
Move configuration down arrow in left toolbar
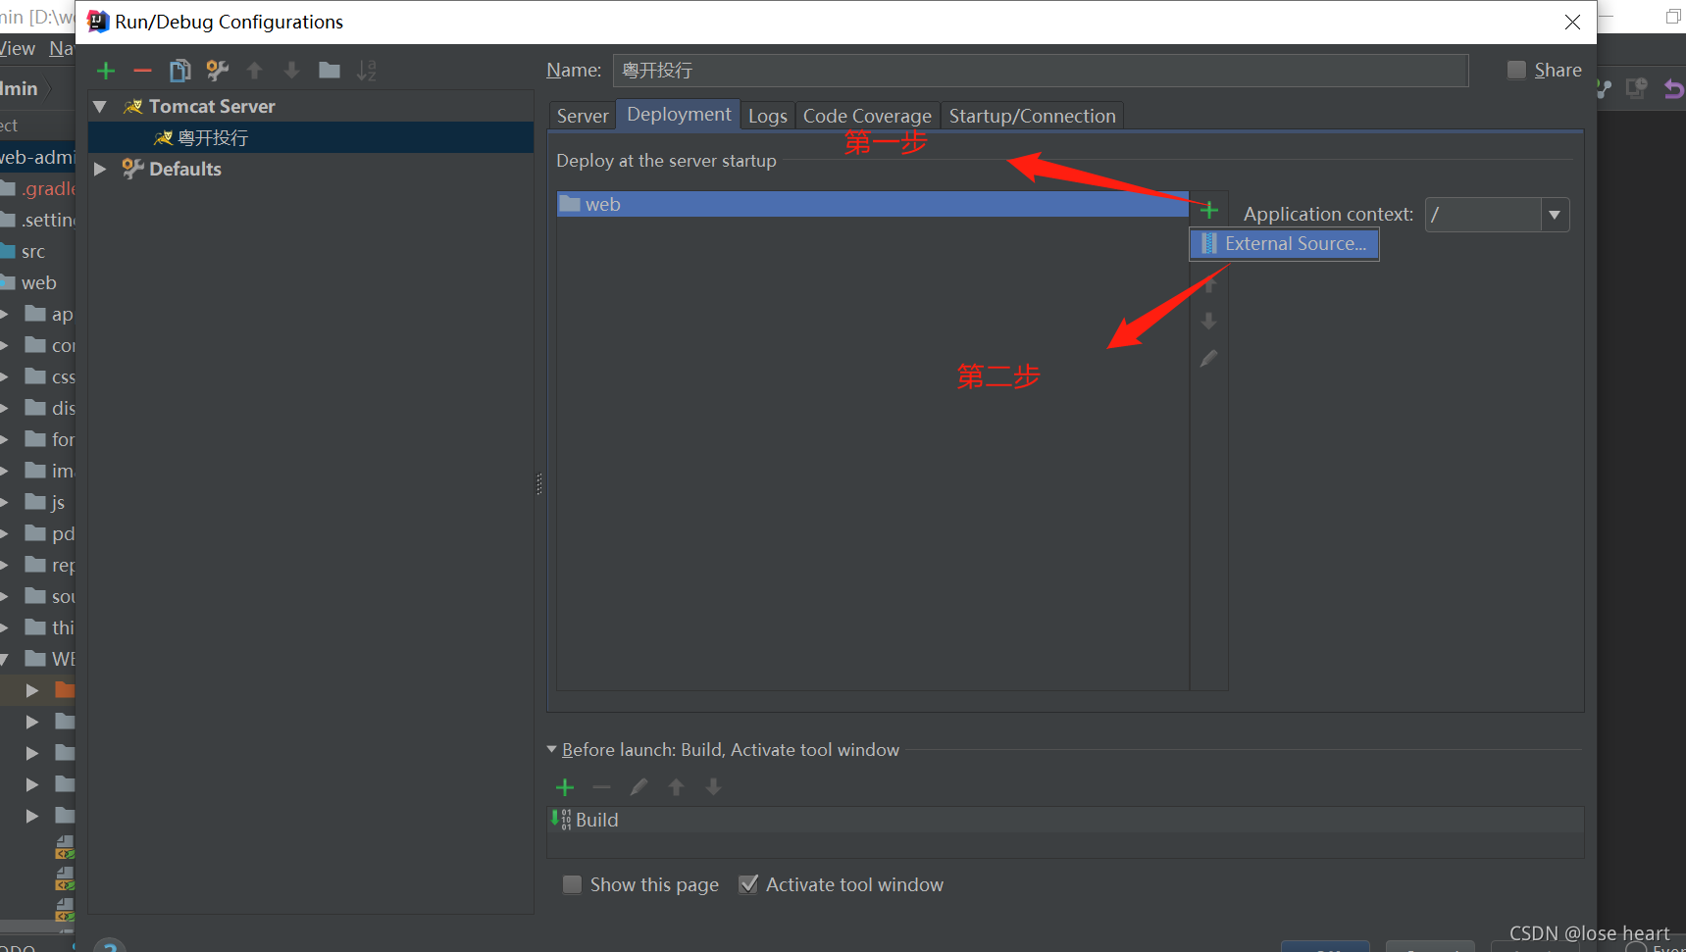tap(291, 71)
